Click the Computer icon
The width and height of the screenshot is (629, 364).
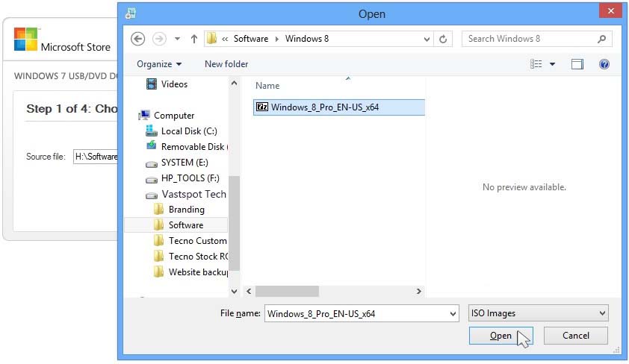pos(144,116)
